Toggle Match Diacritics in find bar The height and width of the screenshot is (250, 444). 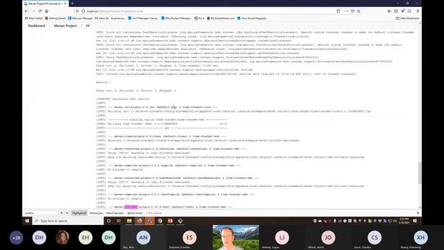(x=115, y=213)
